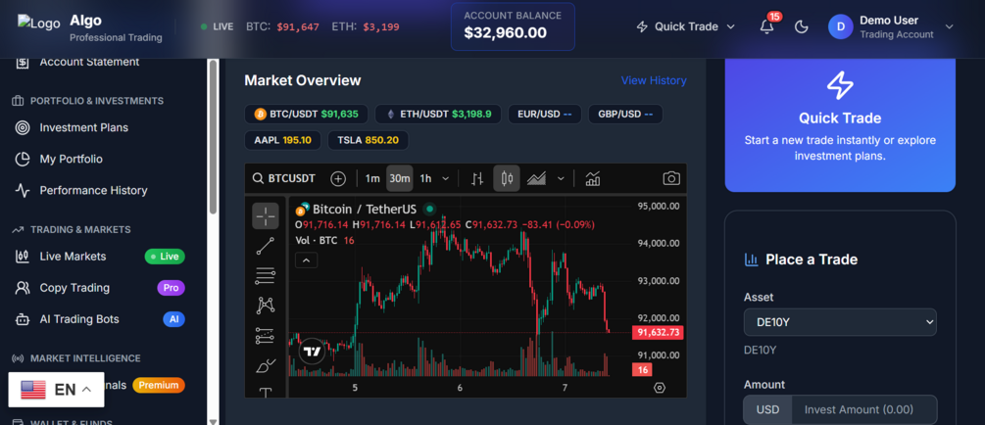Screen dimensions: 985x425
Task: Click the Pro badge on Copy Trading
Action: [171, 288]
